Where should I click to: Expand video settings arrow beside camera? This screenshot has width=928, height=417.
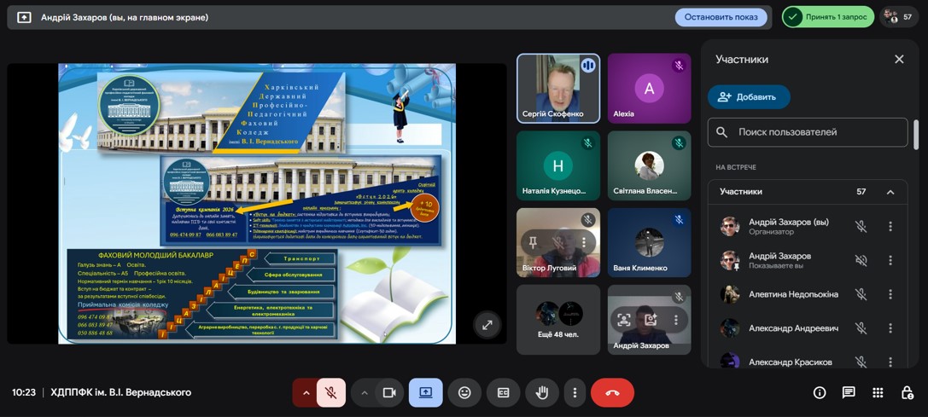364,392
